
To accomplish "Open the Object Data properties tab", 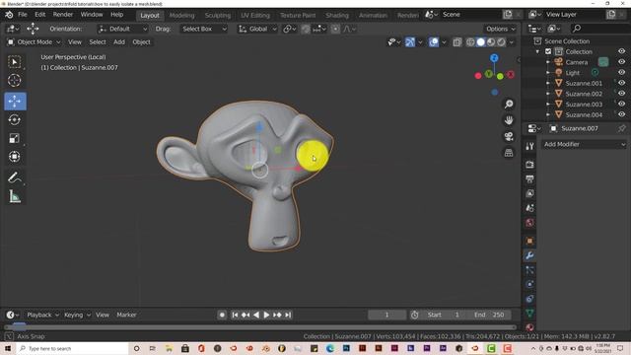I will point(529,314).
